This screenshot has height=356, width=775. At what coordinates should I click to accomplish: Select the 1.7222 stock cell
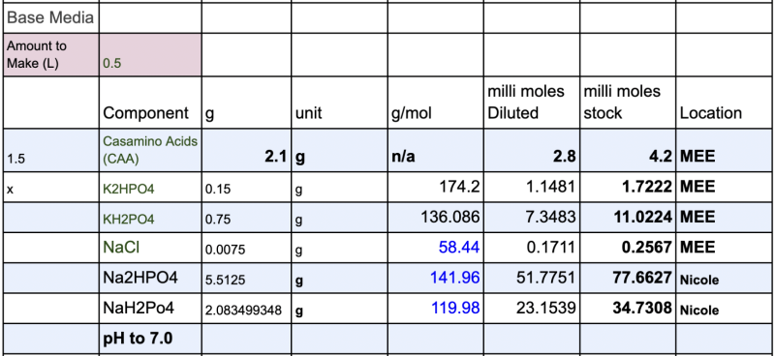click(x=628, y=187)
